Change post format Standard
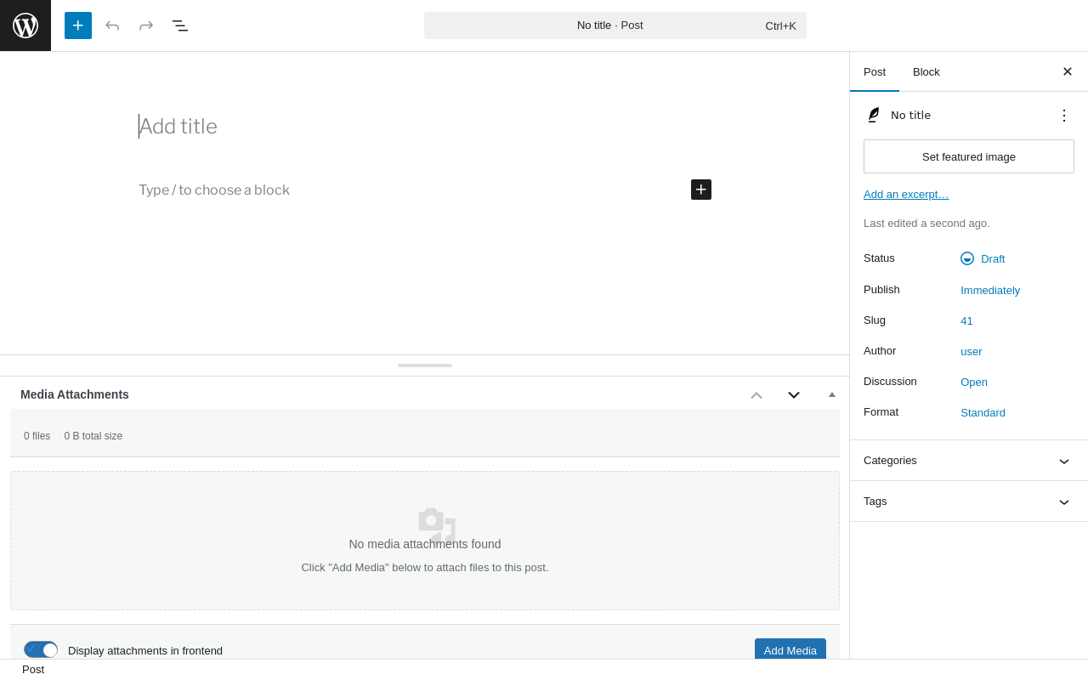Screen dimensions: 1088x680 (x=983, y=412)
